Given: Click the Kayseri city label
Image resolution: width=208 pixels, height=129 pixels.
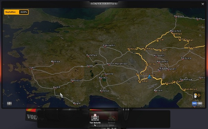Looking at the screenshot, I should (x=171, y=69).
